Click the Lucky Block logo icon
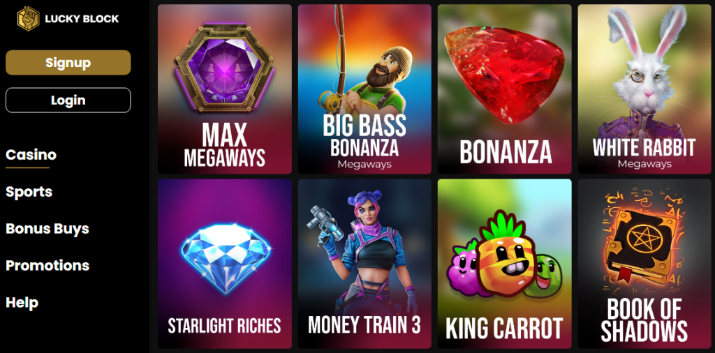The height and width of the screenshot is (353, 715). point(28,19)
